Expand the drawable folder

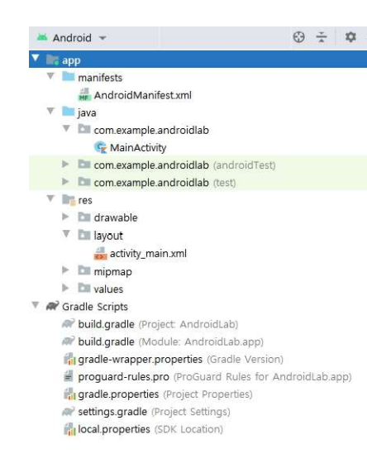pyautogui.click(x=65, y=217)
